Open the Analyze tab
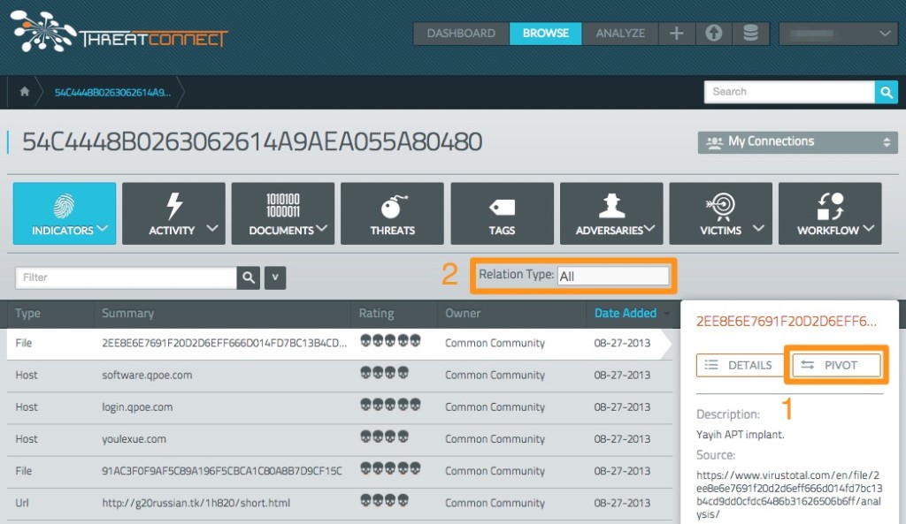This screenshot has height=524, width=906. 620,34
